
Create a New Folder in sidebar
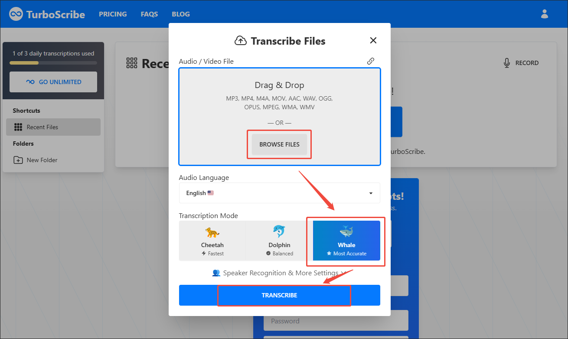[53, 160]
